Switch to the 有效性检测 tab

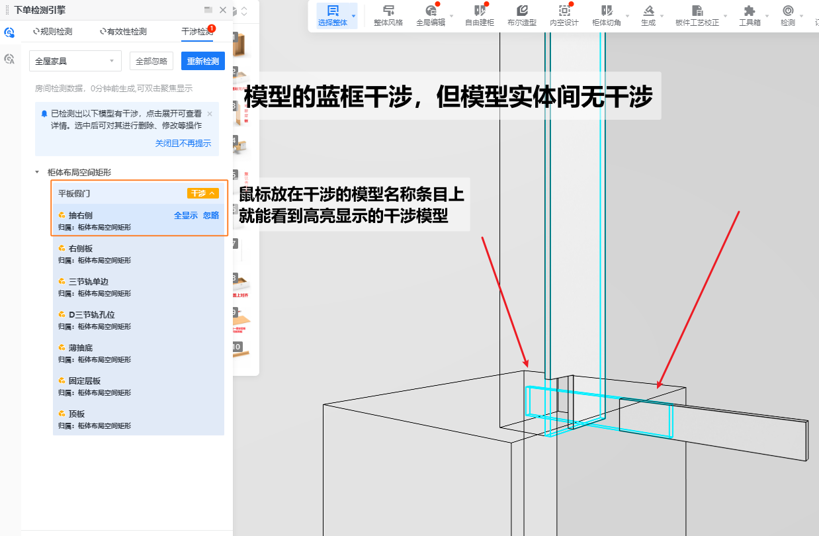coord(123,32)
